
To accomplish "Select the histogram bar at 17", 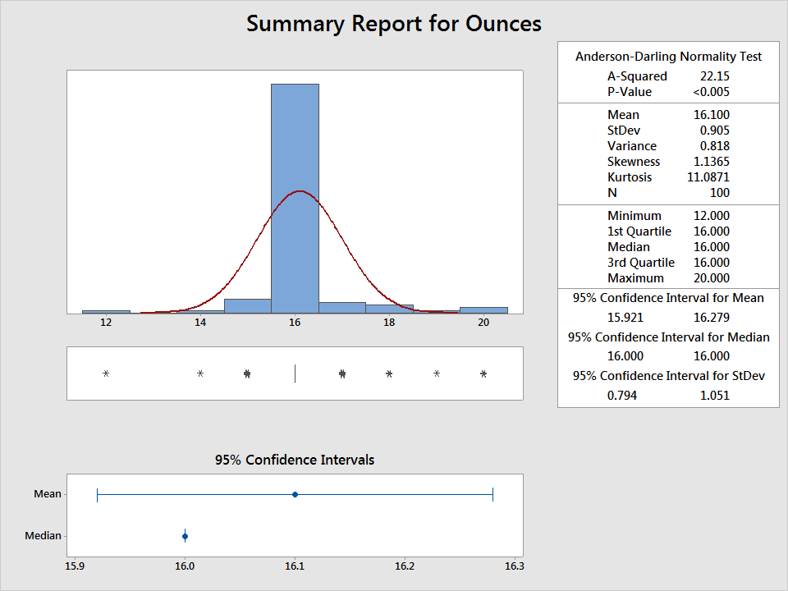I will tap(342, 308).
